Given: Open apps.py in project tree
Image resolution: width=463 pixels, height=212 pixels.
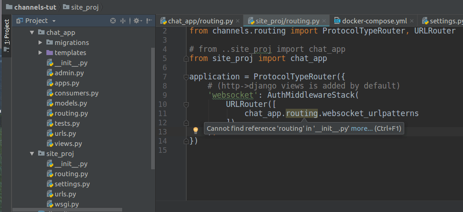Looking at the screenshot, I should click(67, 83).
